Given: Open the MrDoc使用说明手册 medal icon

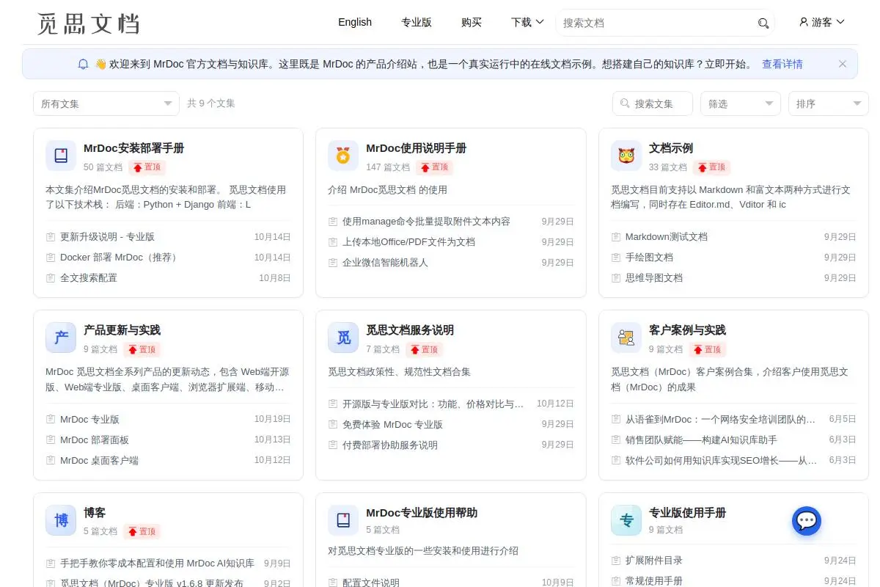Looking at the screenshot, I should click(343, 156).
